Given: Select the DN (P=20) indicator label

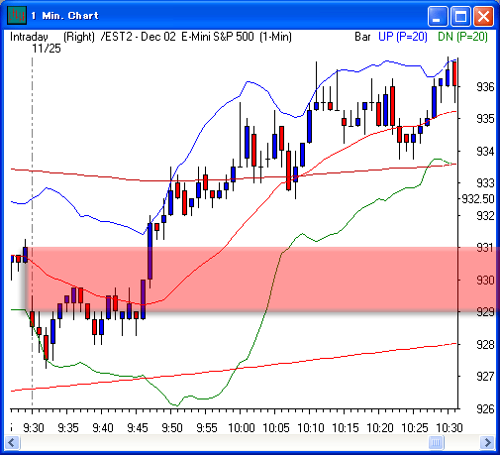Looking at the screenshot, I should pos(462,37).
